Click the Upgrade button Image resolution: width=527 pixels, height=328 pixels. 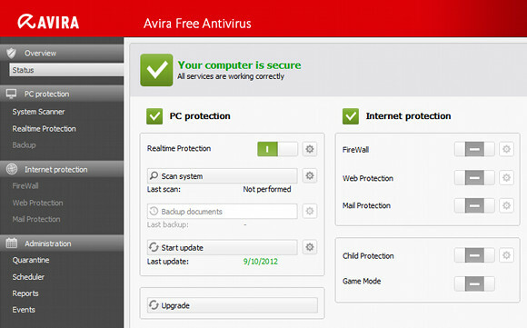[x=233, y=305]
